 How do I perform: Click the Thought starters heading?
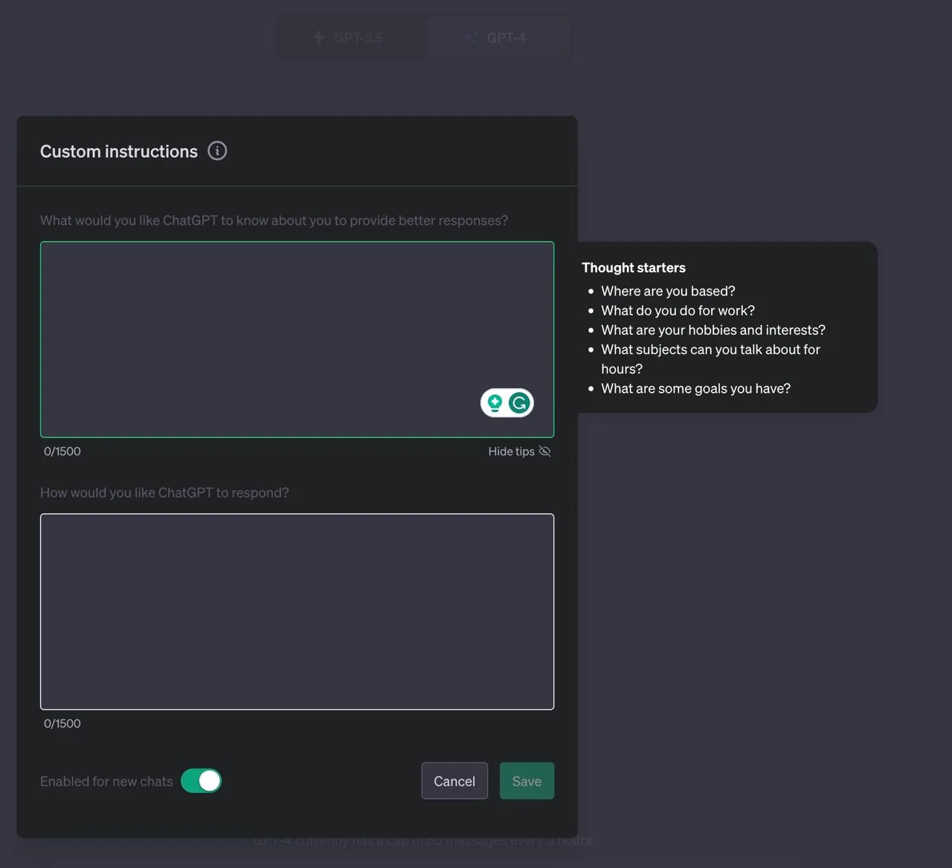(x=634, y=268)
